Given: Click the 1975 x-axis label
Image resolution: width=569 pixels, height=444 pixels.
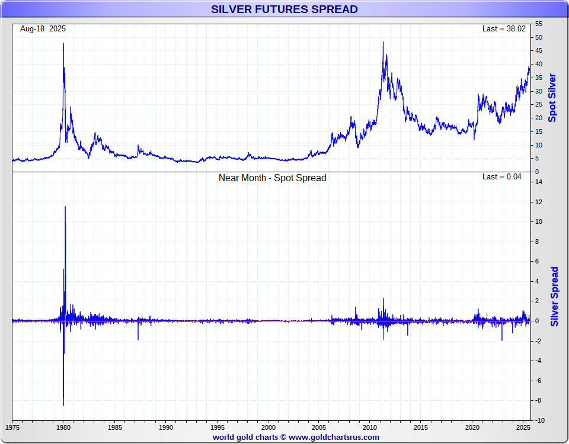Looking at the screenshot, I should pos(12,427).
